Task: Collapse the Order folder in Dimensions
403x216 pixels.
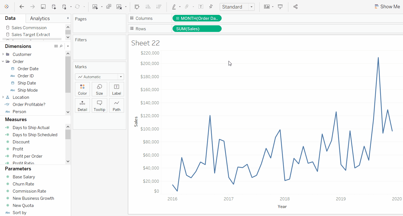Action: point(3,62)
